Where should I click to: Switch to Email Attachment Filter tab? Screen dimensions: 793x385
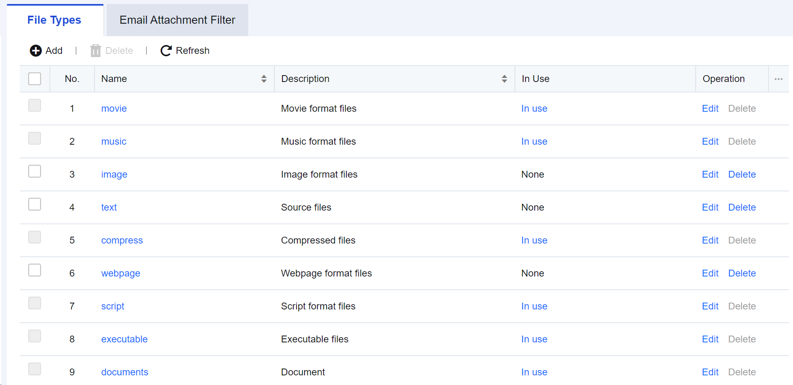pos(177,20)
